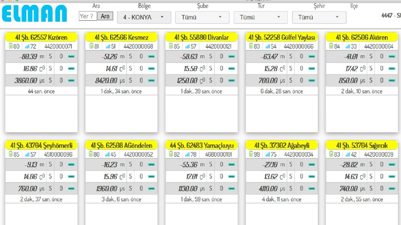Click battery icon on Ağabeyli card
This screenshot has width=401, height=225.
point(251,154)
